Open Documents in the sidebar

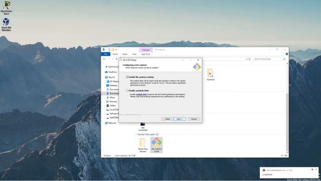[x=112, y=89]
